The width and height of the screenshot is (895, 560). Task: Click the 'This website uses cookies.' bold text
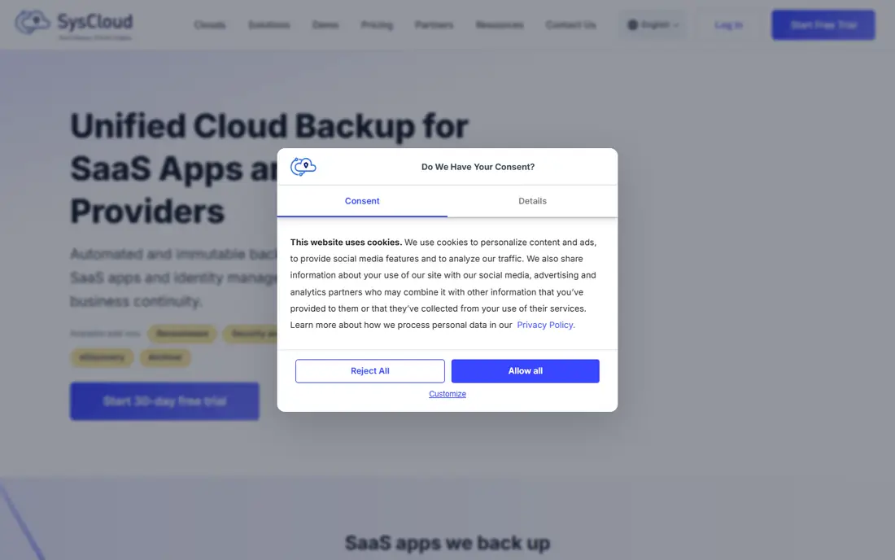click(x=346, y=242)
